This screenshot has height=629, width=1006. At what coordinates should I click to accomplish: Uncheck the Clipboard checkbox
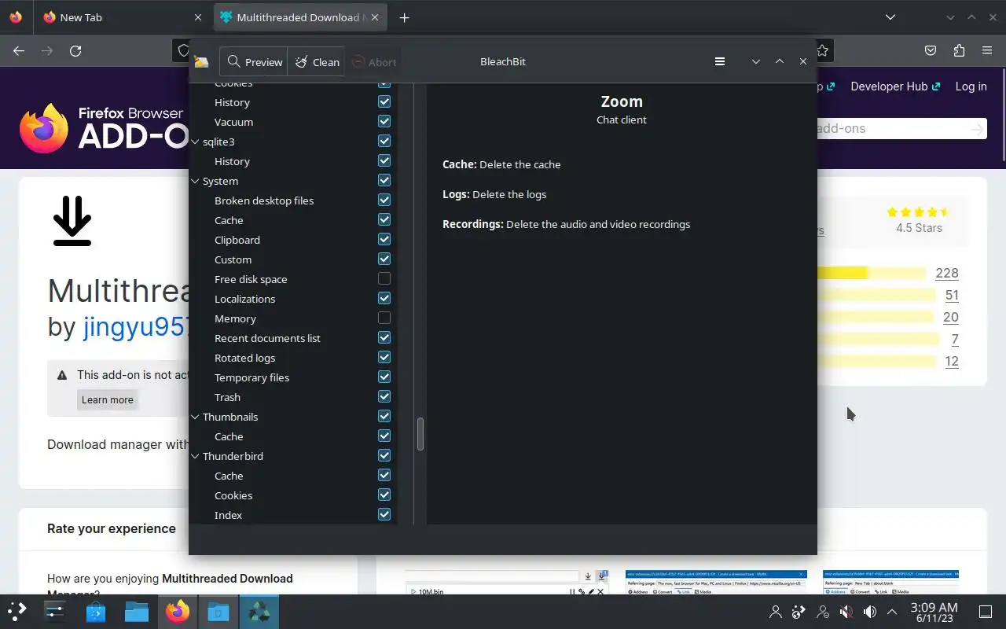pos(384,239)
